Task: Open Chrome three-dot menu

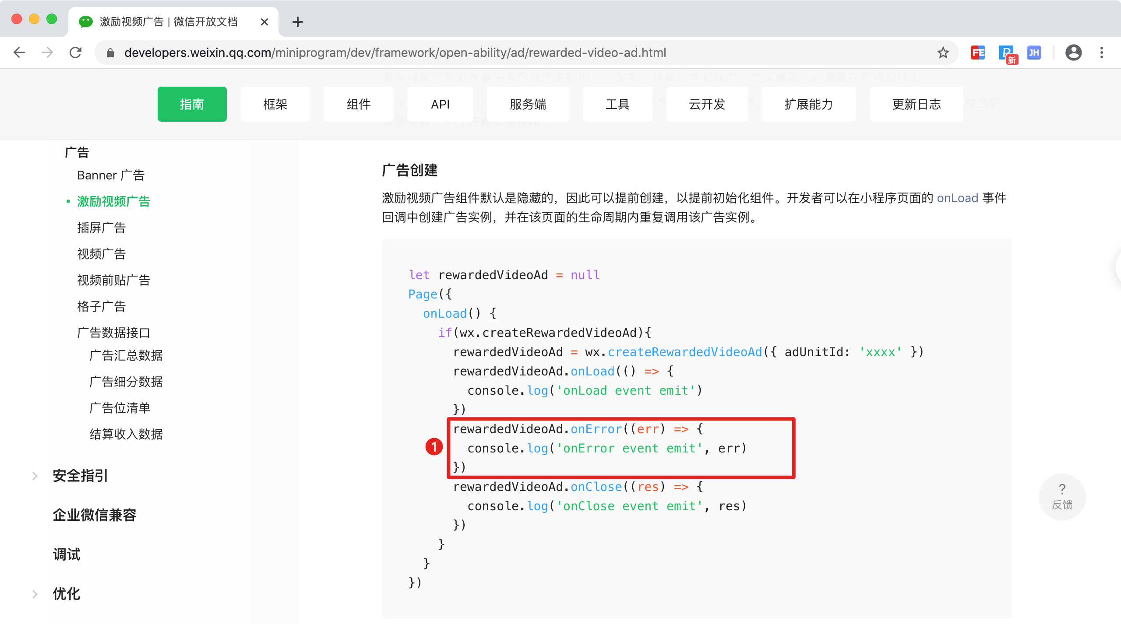Action: click(1102, 53)
